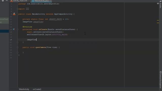This screenshot has height=91, width=162.
Task: Select the MainActivity.java tab
Action: (42, 1)
